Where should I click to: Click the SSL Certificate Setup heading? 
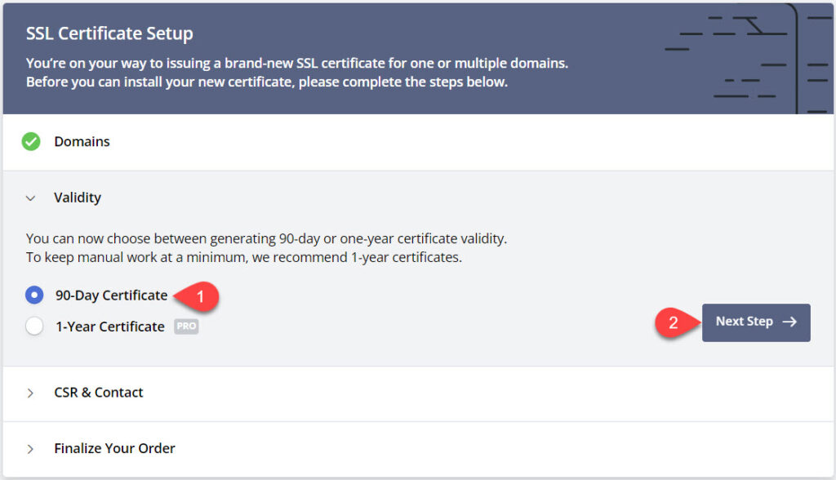109,34
